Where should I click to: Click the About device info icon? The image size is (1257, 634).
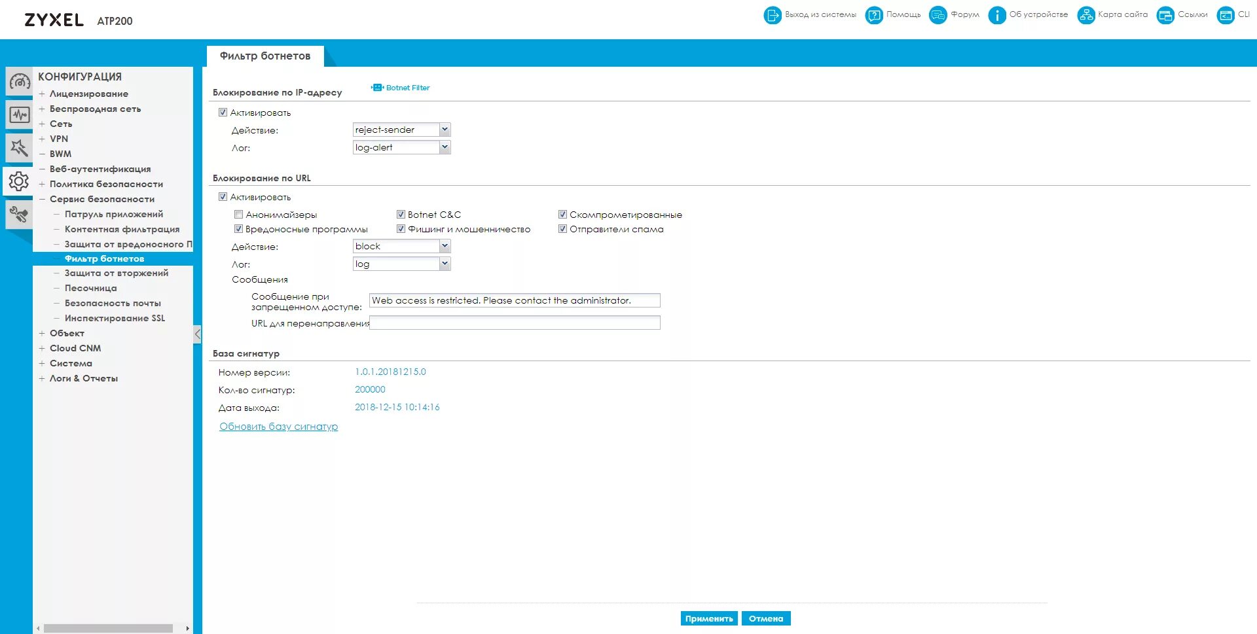click(x=996, y=15)
